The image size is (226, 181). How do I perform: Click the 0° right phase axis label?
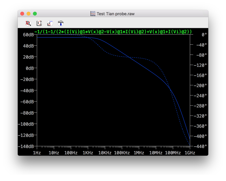click(x=204, y=35)
